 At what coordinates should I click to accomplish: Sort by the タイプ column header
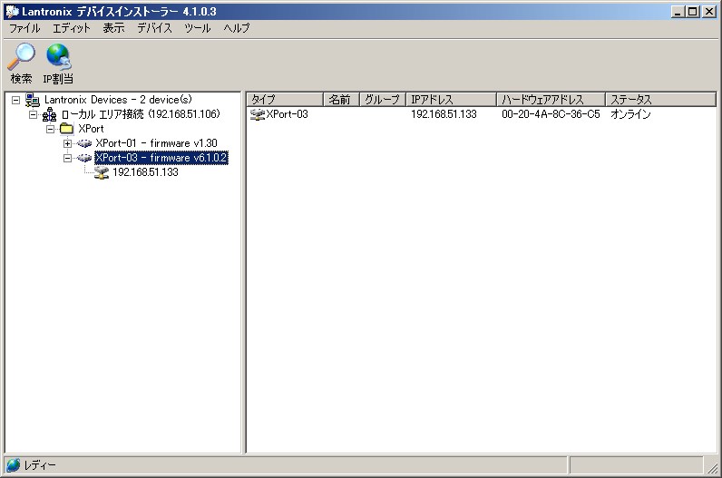(x=285, y=100)
